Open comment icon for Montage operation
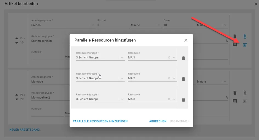The height and width of the screenshot is (140, 259). coord(235,101)
